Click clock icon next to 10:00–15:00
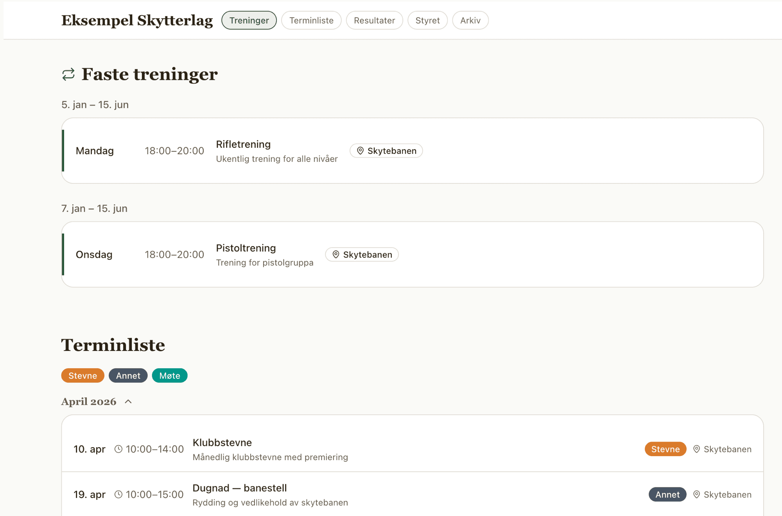Screen dimensions: 782x516 tap(118, 494)
